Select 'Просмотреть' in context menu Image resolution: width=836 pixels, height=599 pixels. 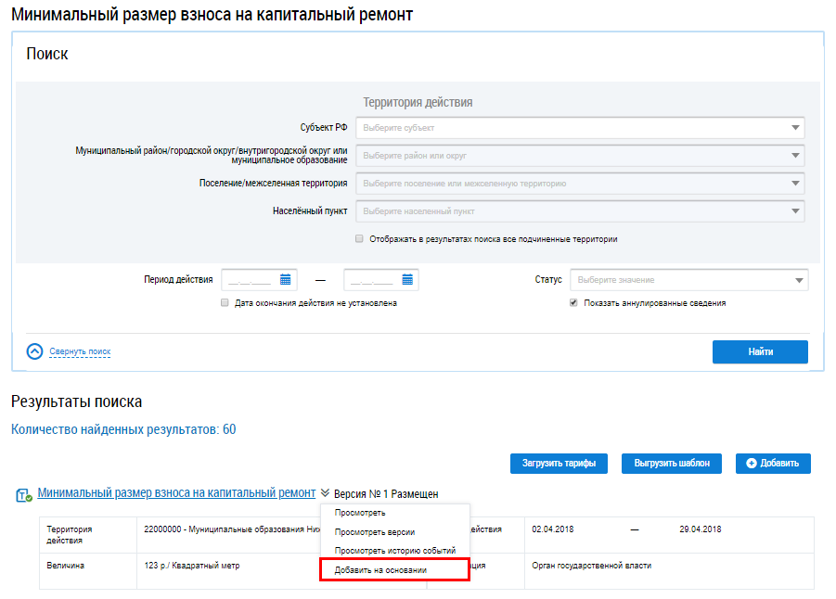point(360,513)
